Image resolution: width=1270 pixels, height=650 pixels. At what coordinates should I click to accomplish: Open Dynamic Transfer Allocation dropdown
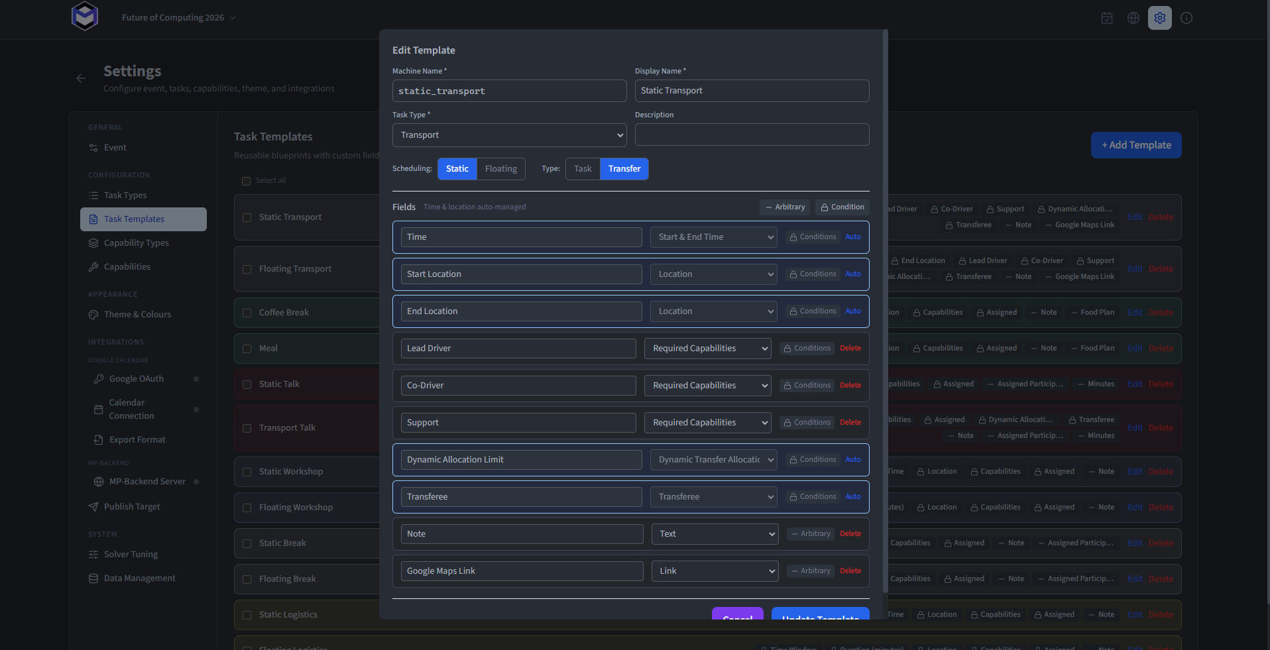coord(714,460)
